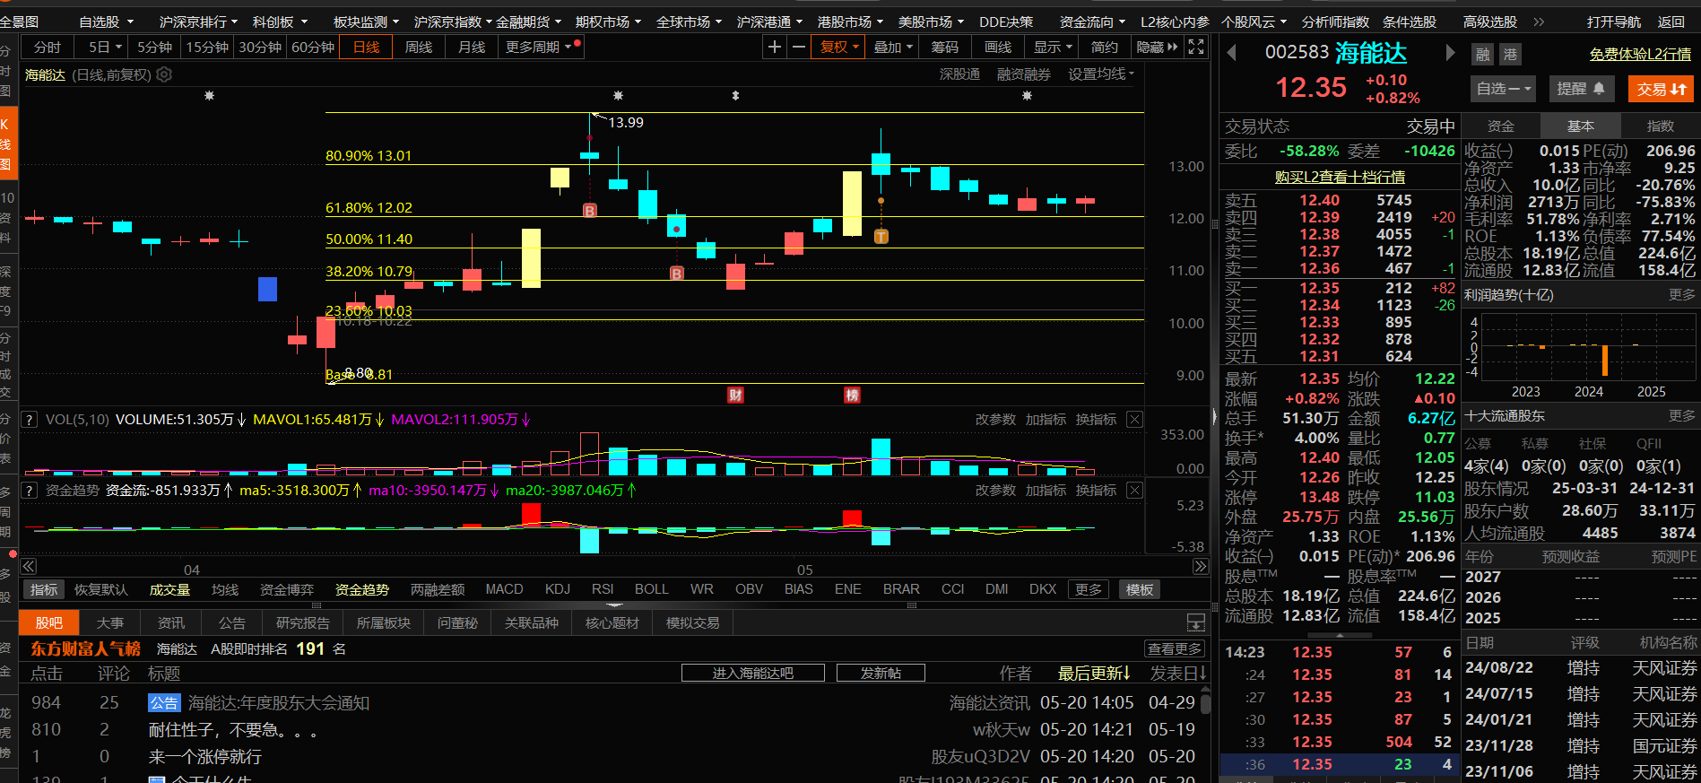Open 设置均线 moving average dropdown
Viewport: 1701px width, 783px height.
(x=1101, y=74)
